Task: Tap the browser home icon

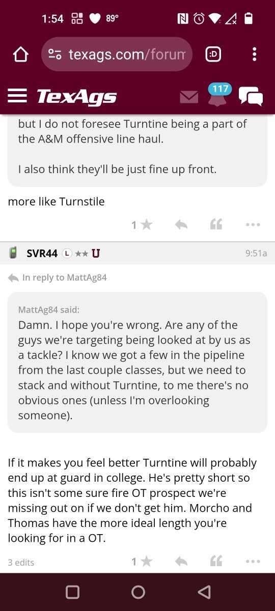Action: pos(20,54)
